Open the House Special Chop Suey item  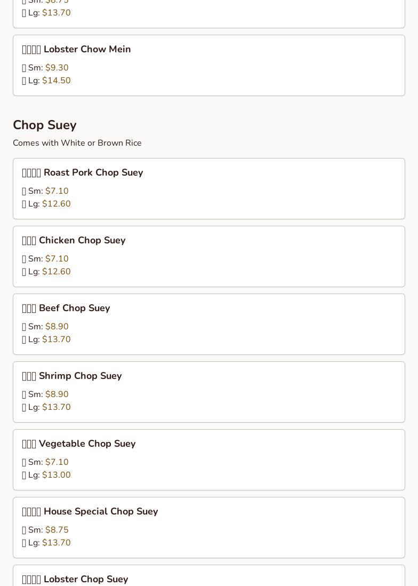tap(100, 511)
